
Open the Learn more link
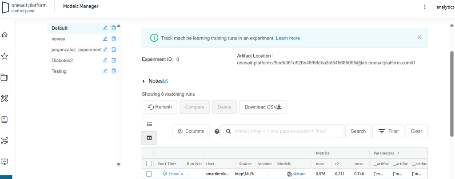point(287,38)
